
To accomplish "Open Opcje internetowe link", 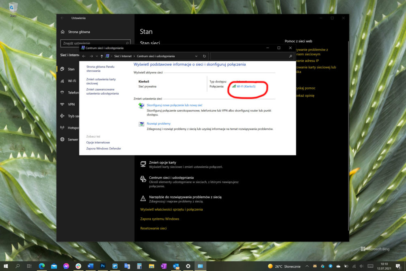I will point(98,143).
